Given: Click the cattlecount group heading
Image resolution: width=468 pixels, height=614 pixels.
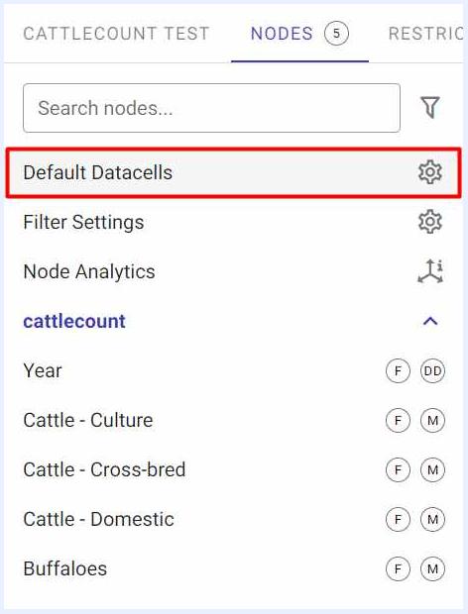Looking at the screenshot, I should pyautogui.click(x=74, y=321).
